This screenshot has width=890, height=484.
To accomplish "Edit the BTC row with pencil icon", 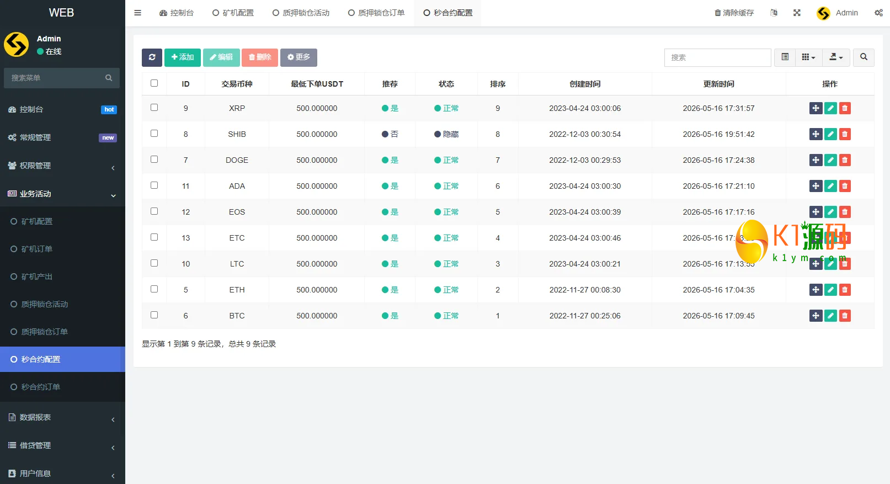I will 830,316.
